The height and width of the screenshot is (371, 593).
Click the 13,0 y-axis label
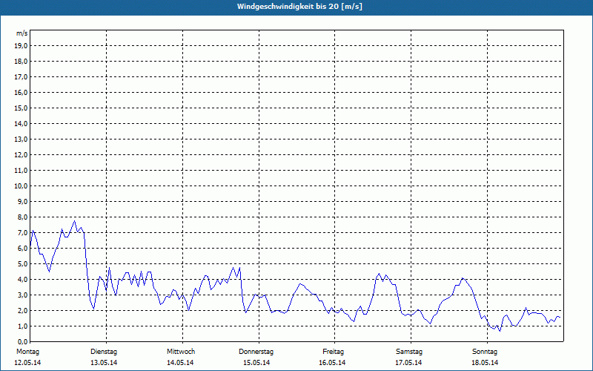click(21, 139)
